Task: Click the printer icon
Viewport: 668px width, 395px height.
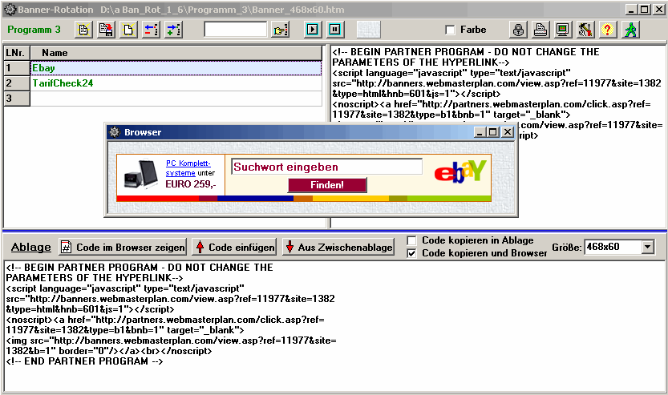Action: [540, 30]
